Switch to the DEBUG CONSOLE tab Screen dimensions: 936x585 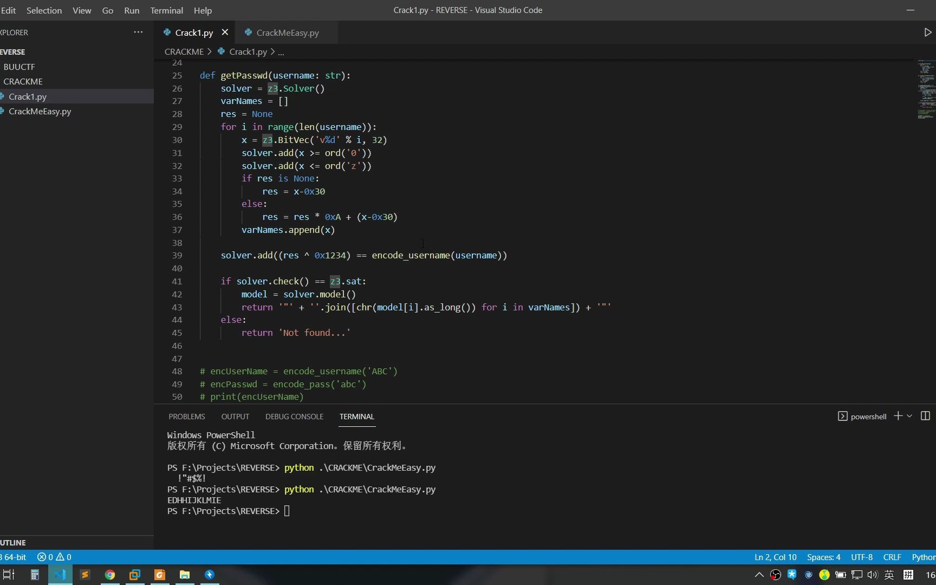click(294, 417)
